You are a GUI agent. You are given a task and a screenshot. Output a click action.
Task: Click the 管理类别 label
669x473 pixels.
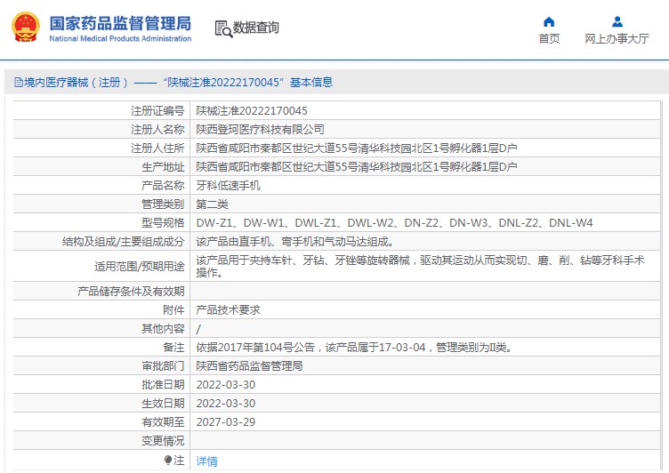[163, 204]
